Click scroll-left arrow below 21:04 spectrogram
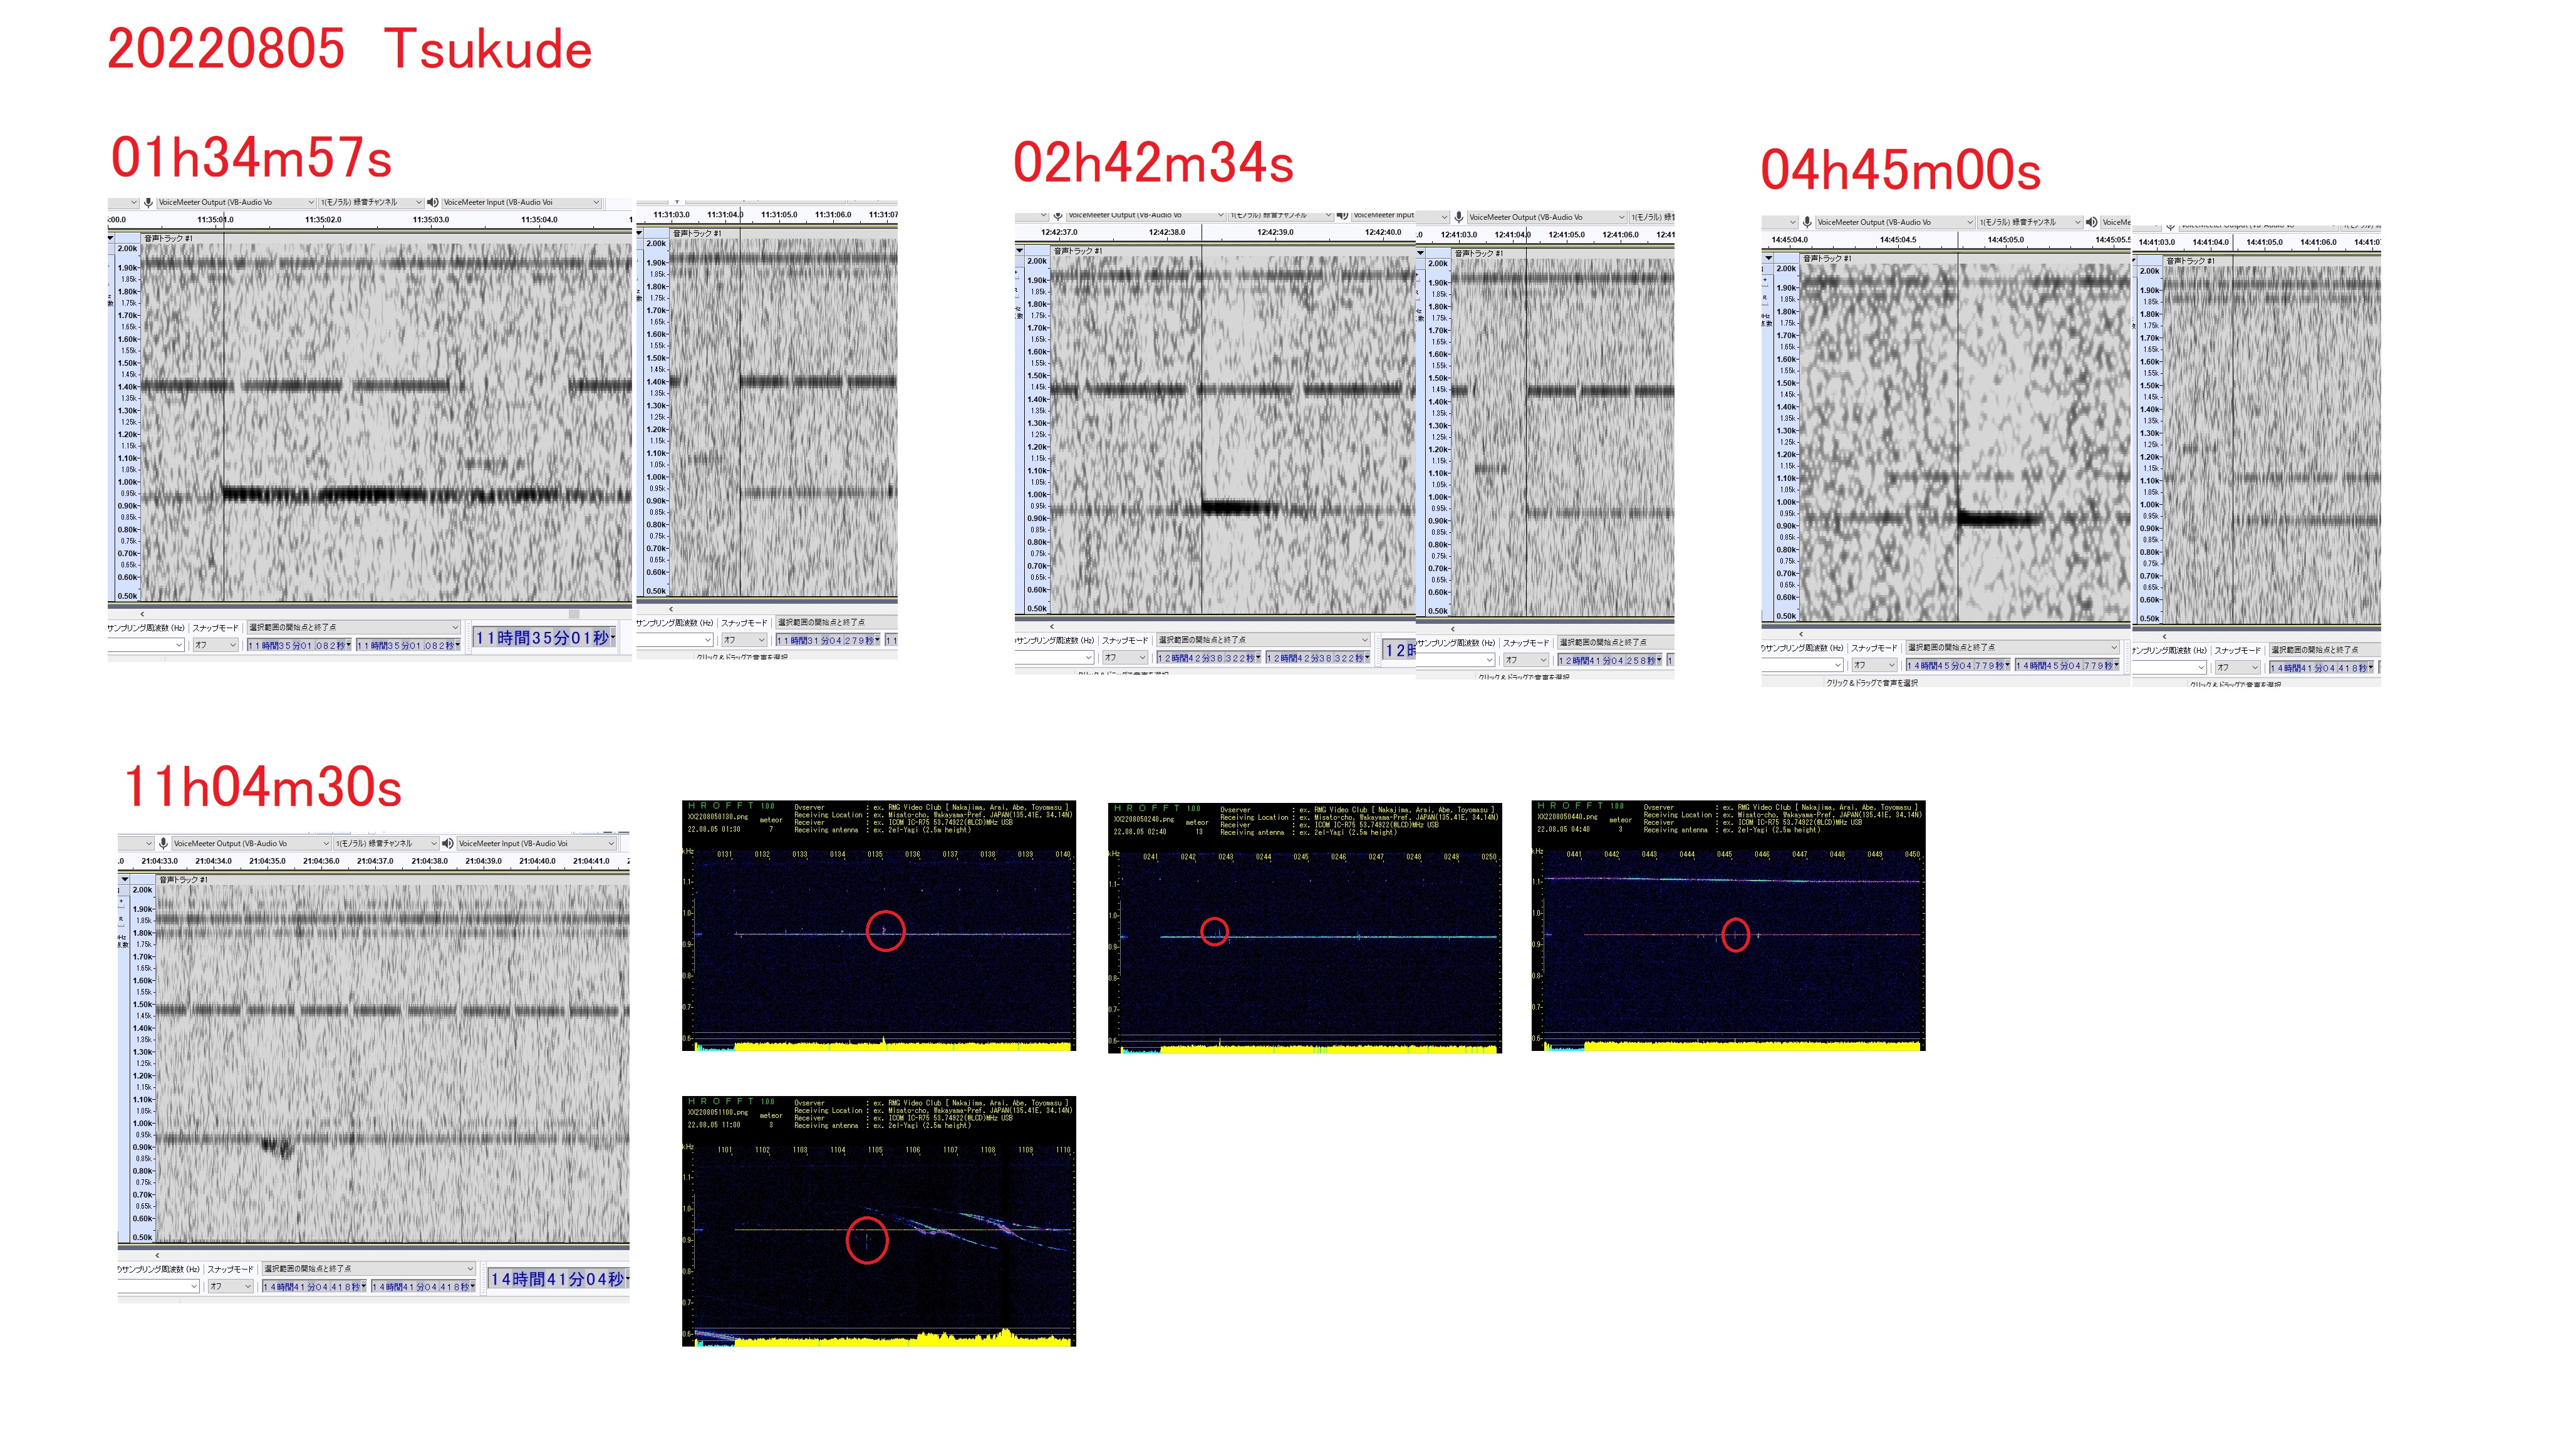Image resolution: width=2576 pixels, height=1433 pixels. coord(157,1255)
